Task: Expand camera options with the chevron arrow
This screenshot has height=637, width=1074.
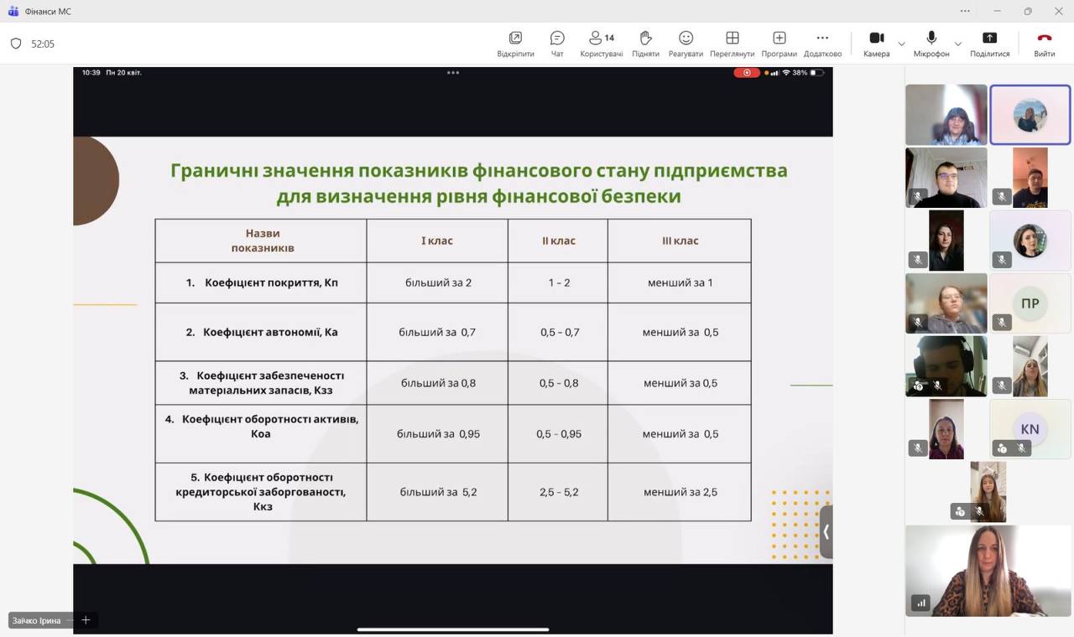Action: [902, 44]
